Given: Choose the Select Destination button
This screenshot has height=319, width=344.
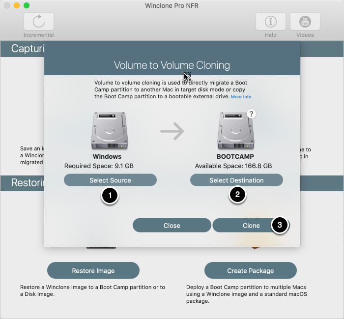Looking at the screenshot, I should 236,180.
